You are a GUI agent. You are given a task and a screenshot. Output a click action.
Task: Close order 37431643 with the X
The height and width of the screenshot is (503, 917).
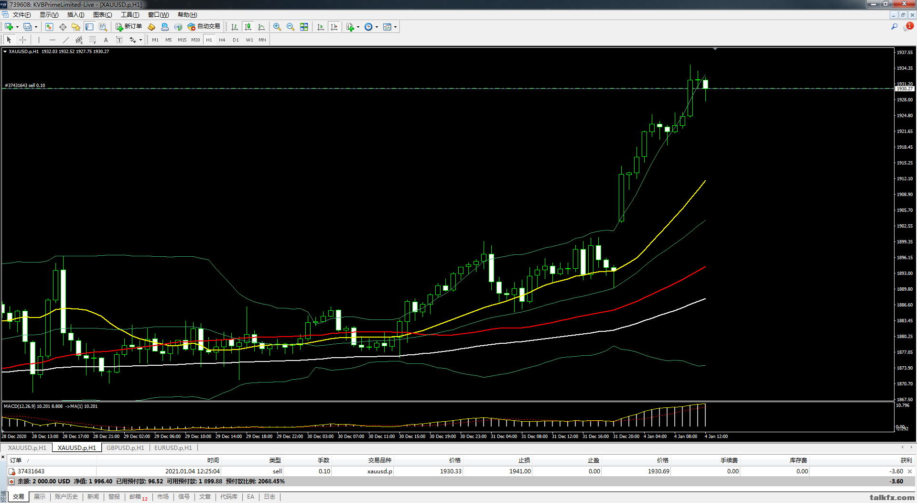[x=909, y=471]
